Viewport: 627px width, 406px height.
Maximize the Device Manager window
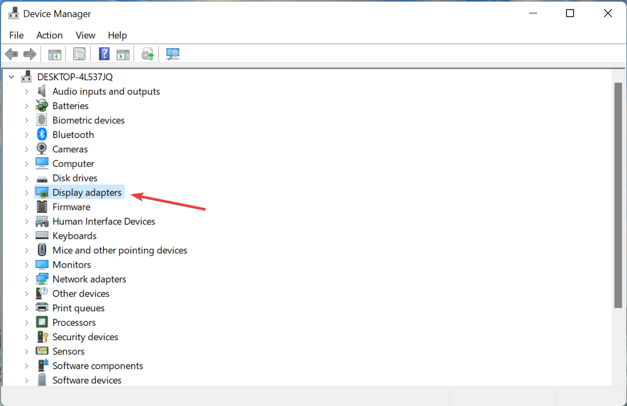click(570, 13)
